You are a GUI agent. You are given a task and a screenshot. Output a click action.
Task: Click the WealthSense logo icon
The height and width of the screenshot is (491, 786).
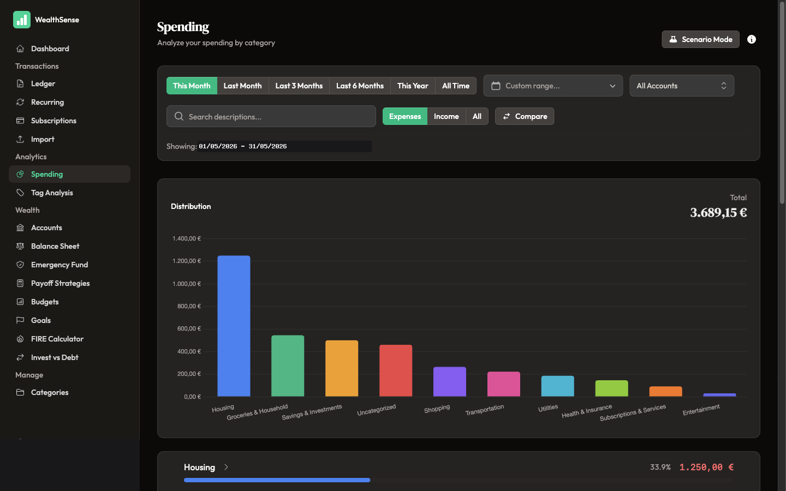[22, 20]
